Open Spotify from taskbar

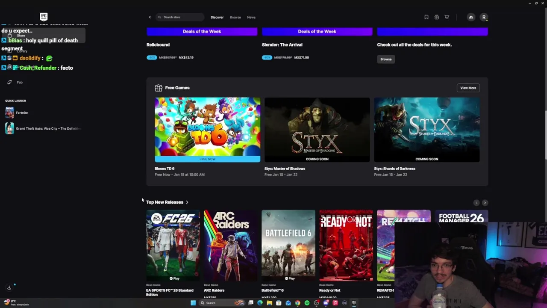307,303
